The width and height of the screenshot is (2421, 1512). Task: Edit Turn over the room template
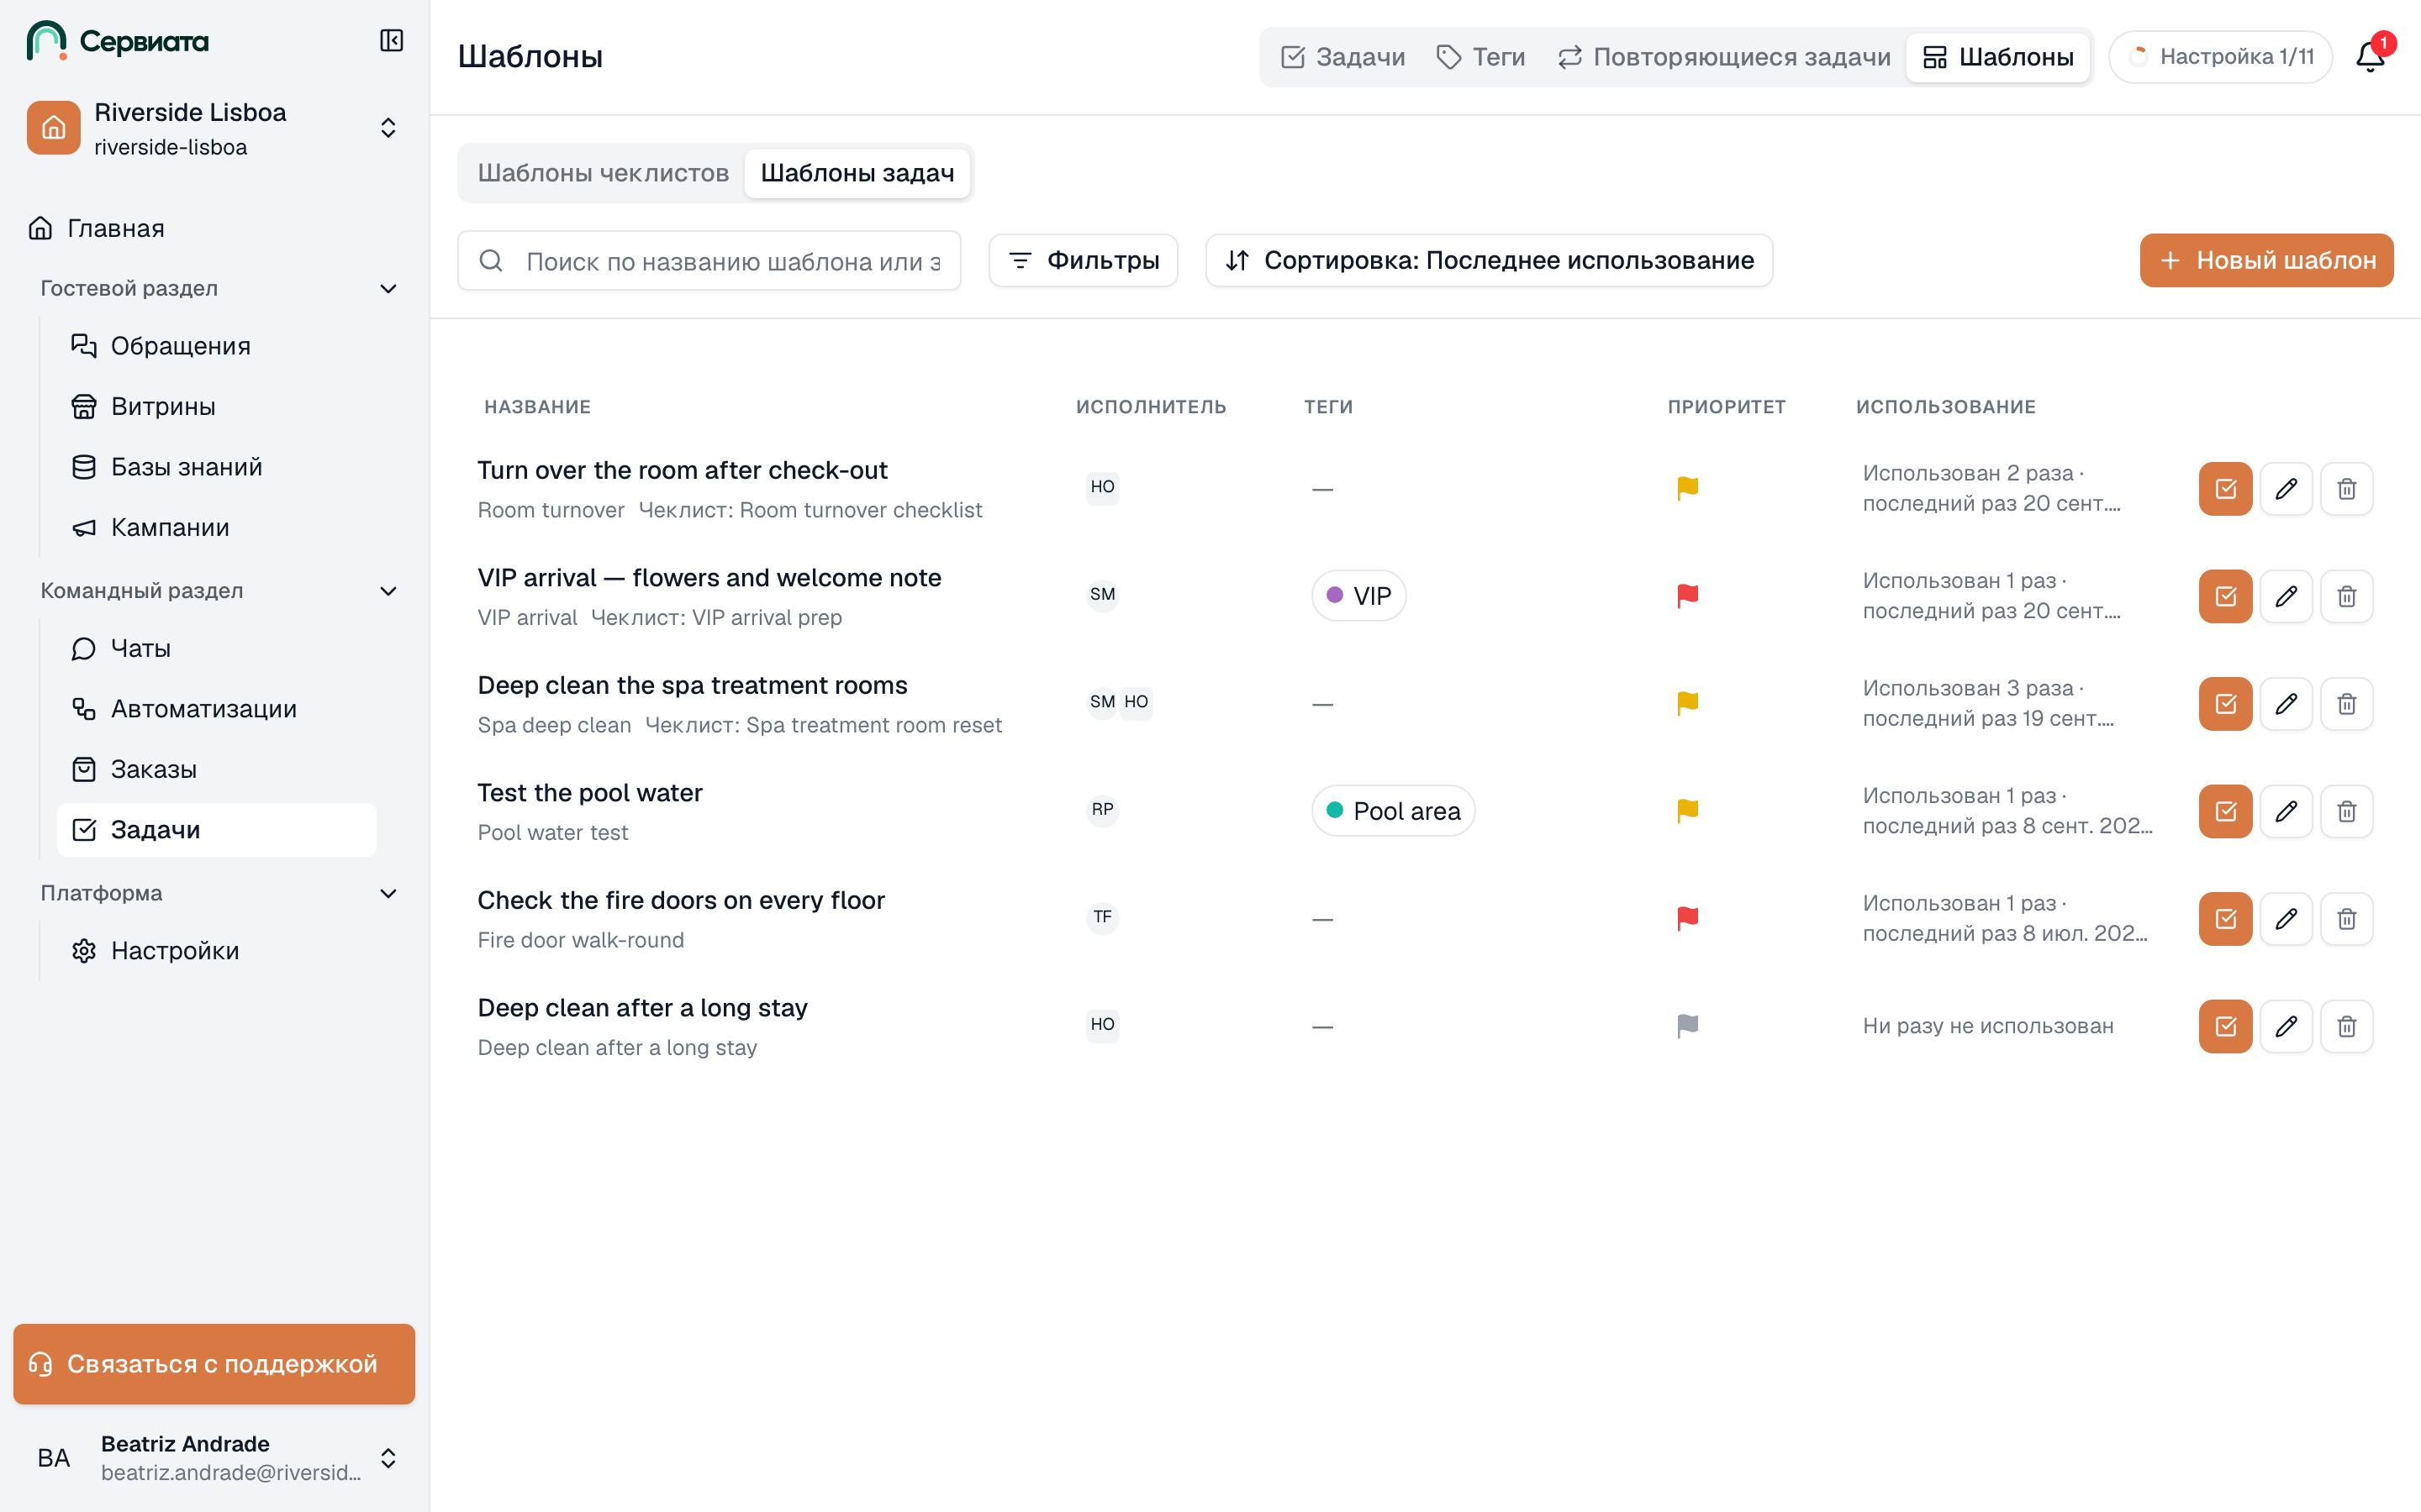click(2286, 489)
